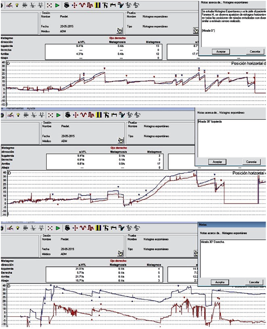This screenshot has width=267, height=329.
Task: Open the Herramientas menu
Action: point(16,108)
